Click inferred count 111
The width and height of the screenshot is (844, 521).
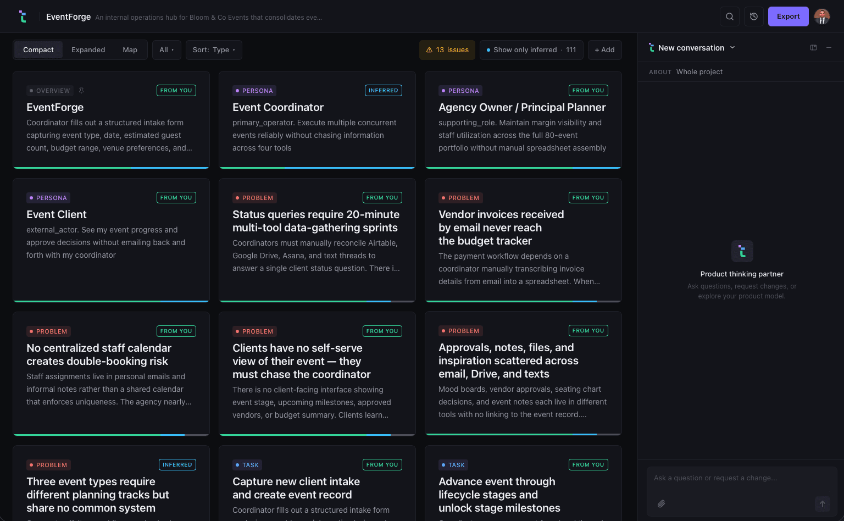[x=571, y=50]
